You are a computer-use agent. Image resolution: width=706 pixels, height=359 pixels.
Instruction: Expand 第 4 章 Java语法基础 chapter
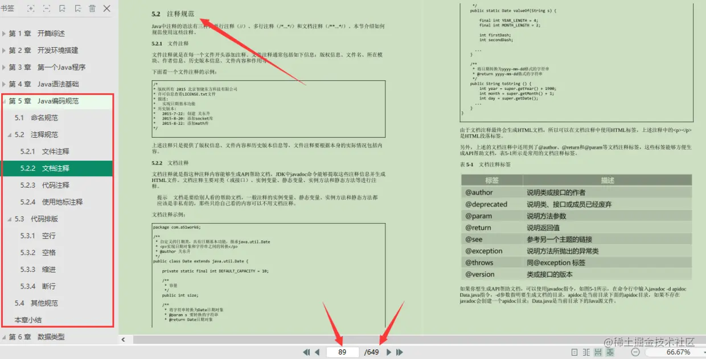(x=4, y=84)
